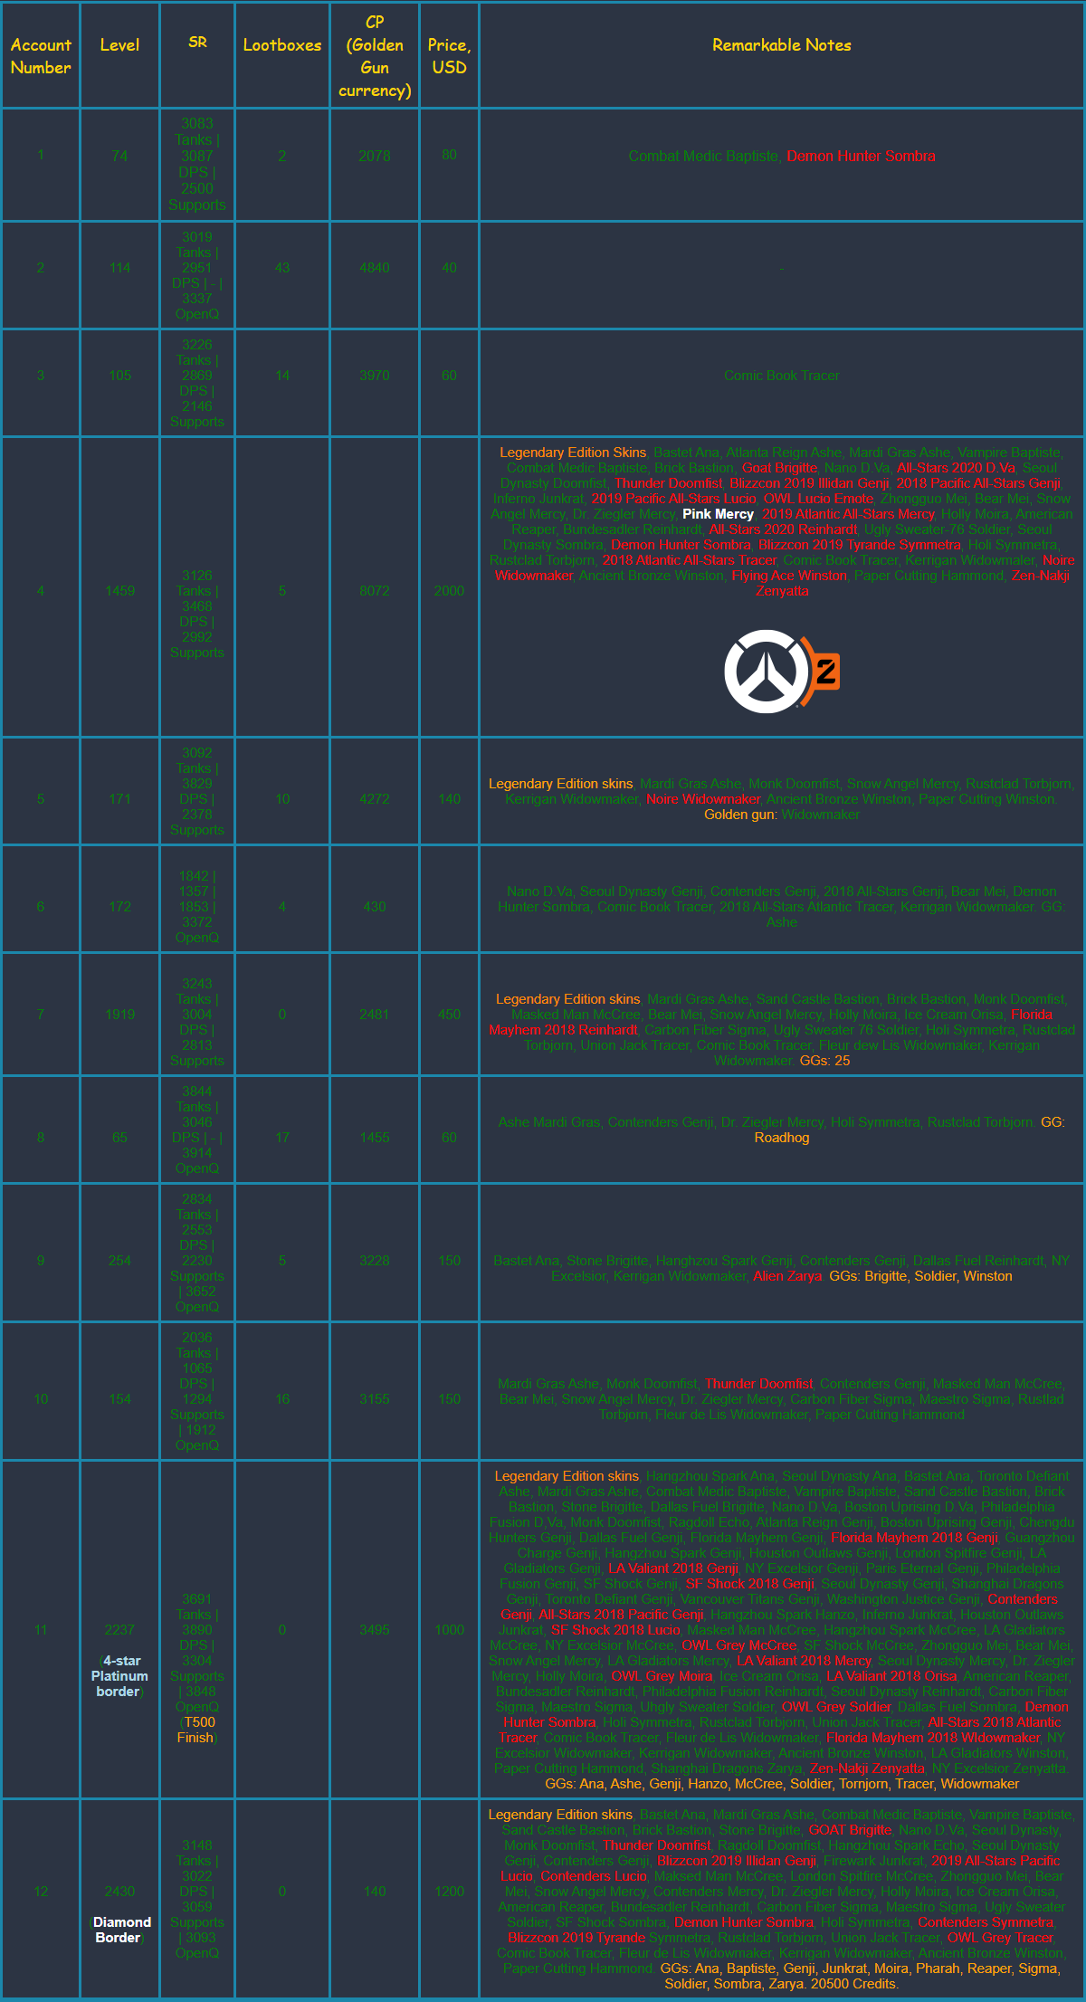The width and height of the screenshot is (1086, 2002).
Task: Click price '80' for account 1
Action: [449, 155]
